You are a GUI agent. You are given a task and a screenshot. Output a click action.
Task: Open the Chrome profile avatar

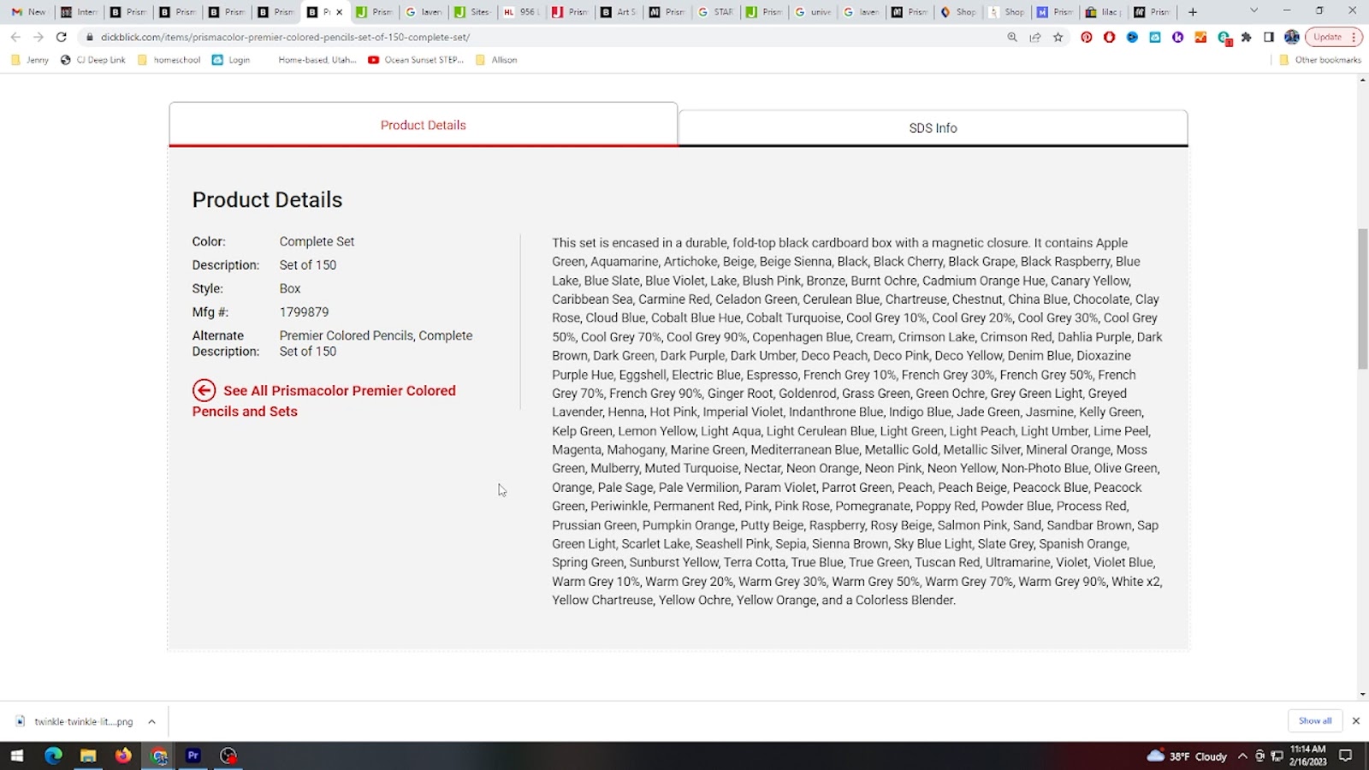click(x=1292, y=37)
